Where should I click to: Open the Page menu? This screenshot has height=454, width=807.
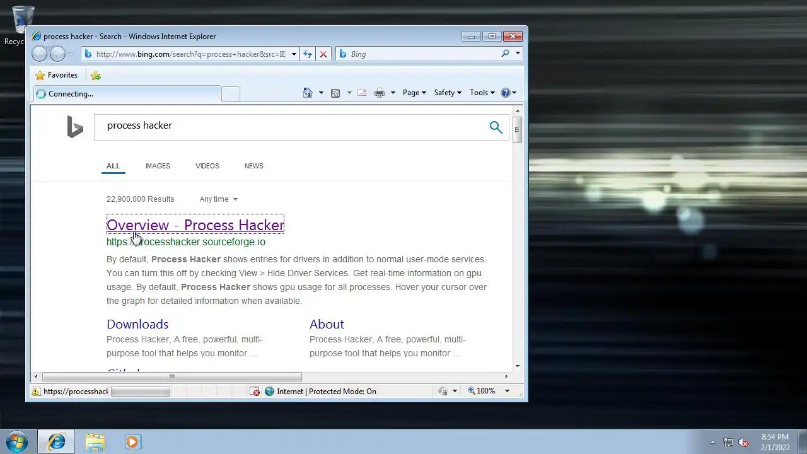tap(414, 93)
